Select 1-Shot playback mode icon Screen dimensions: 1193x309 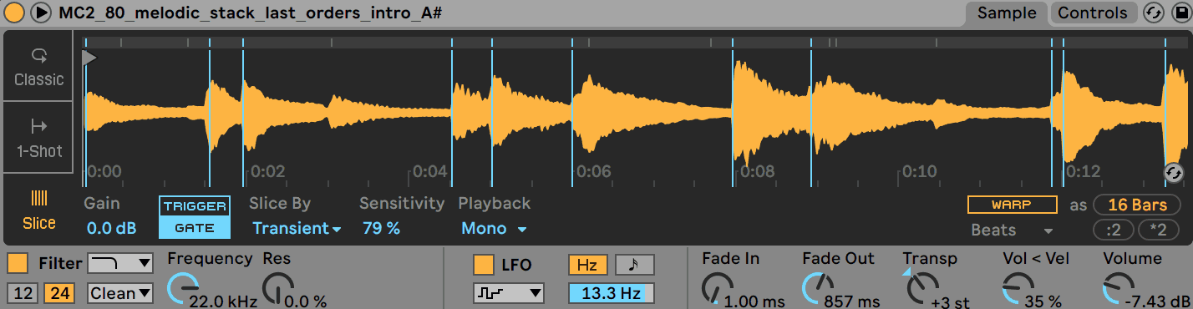pos(38,126)
